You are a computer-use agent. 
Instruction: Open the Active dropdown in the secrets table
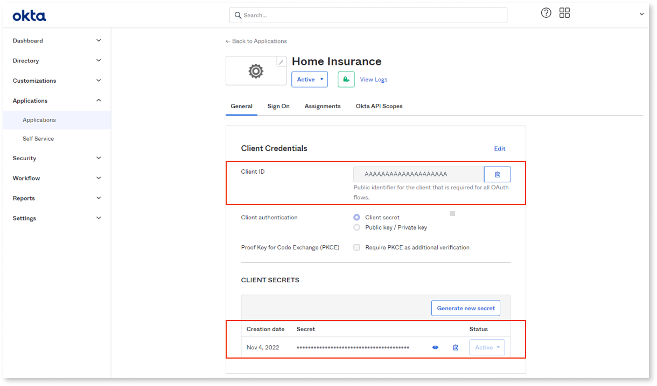point(486,347)
